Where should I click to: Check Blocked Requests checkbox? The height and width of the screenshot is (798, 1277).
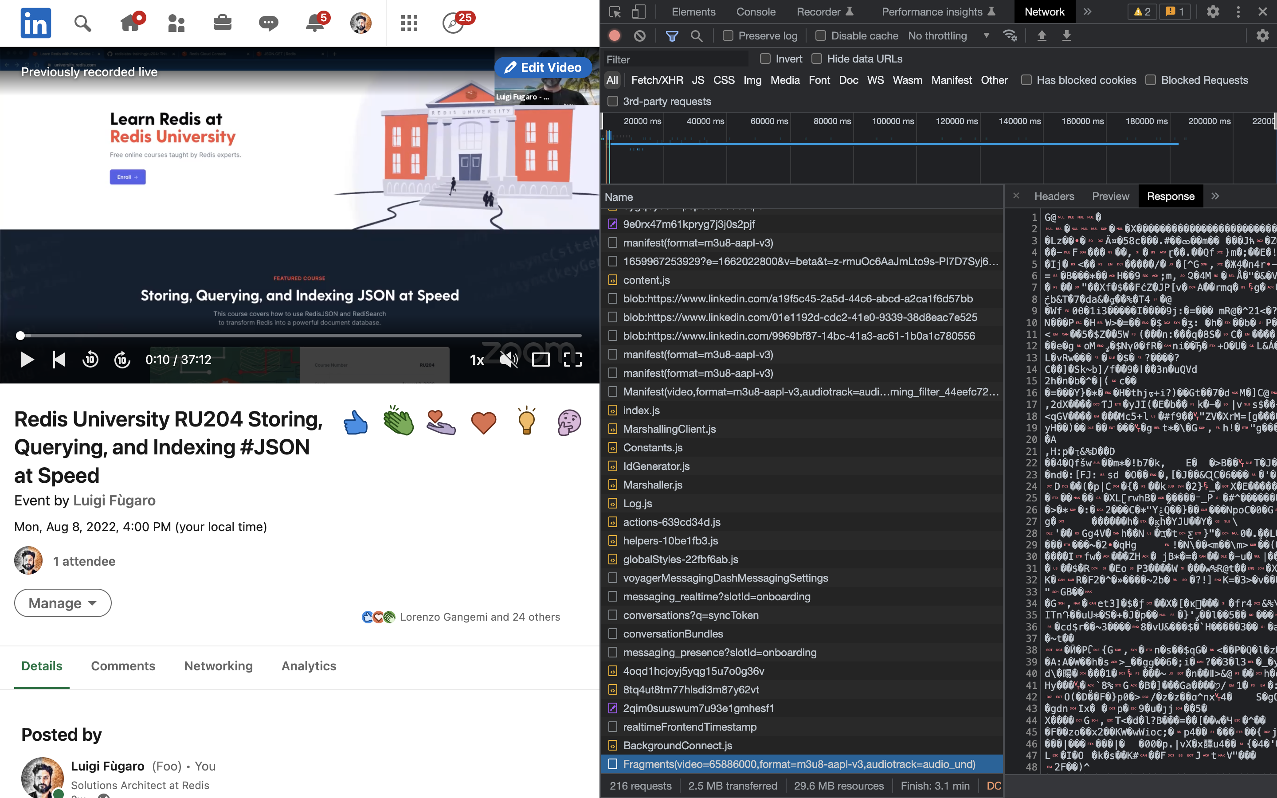pos(1151,80)
